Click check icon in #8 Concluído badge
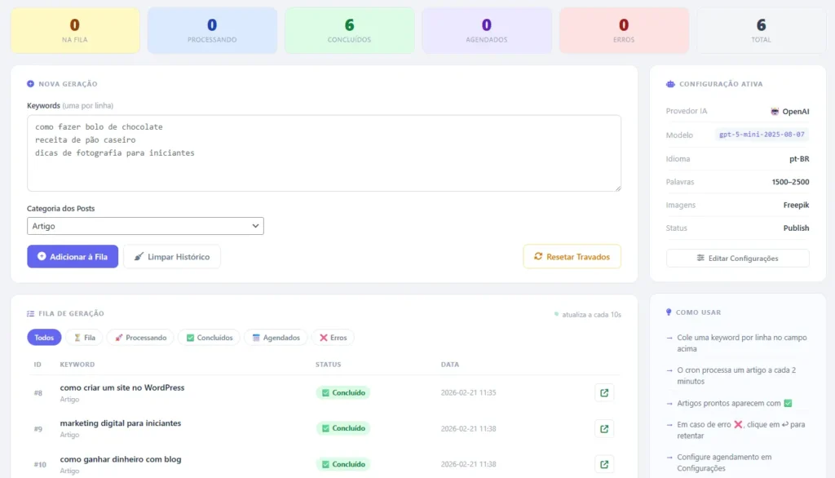This screenshot has height=478, width=835. [325, 392]
